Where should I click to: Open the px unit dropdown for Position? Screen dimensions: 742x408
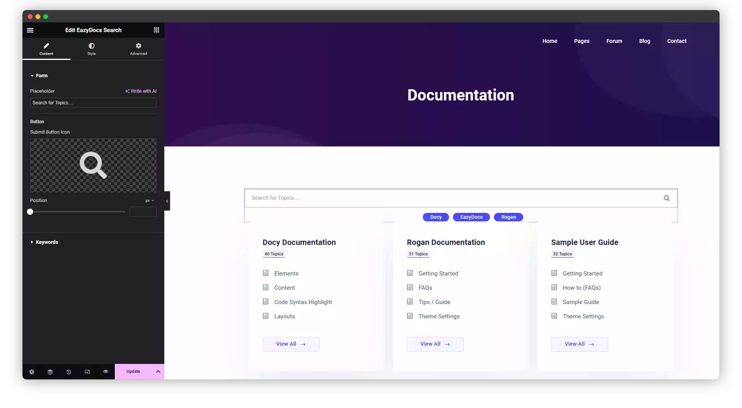coord(150,201)
